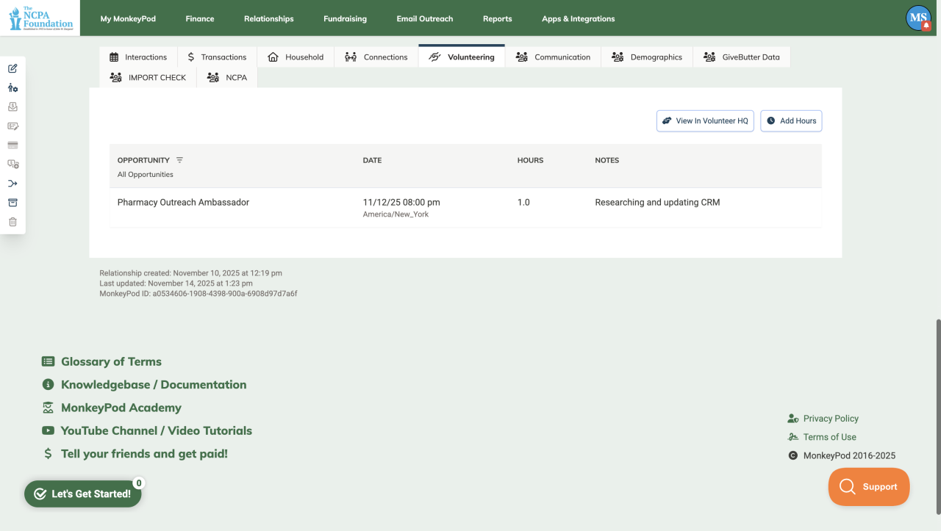Click the merge arrows icon in sidebar

(12, 184)
